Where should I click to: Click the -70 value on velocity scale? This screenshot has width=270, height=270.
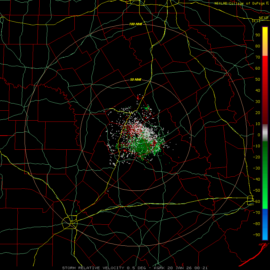tap(256, 213)
